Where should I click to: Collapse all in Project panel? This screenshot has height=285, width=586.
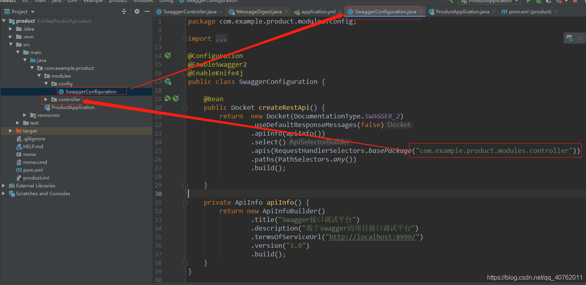(124, 12)
